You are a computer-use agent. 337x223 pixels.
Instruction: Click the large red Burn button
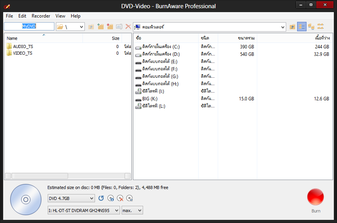315,197
